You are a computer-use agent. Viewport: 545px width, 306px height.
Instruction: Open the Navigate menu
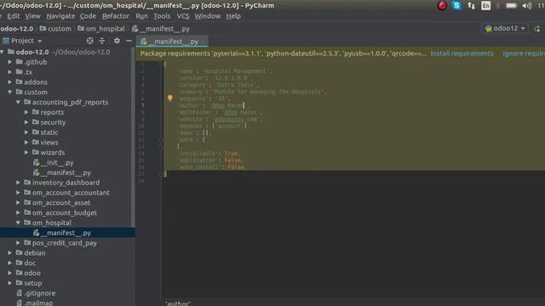60,16
